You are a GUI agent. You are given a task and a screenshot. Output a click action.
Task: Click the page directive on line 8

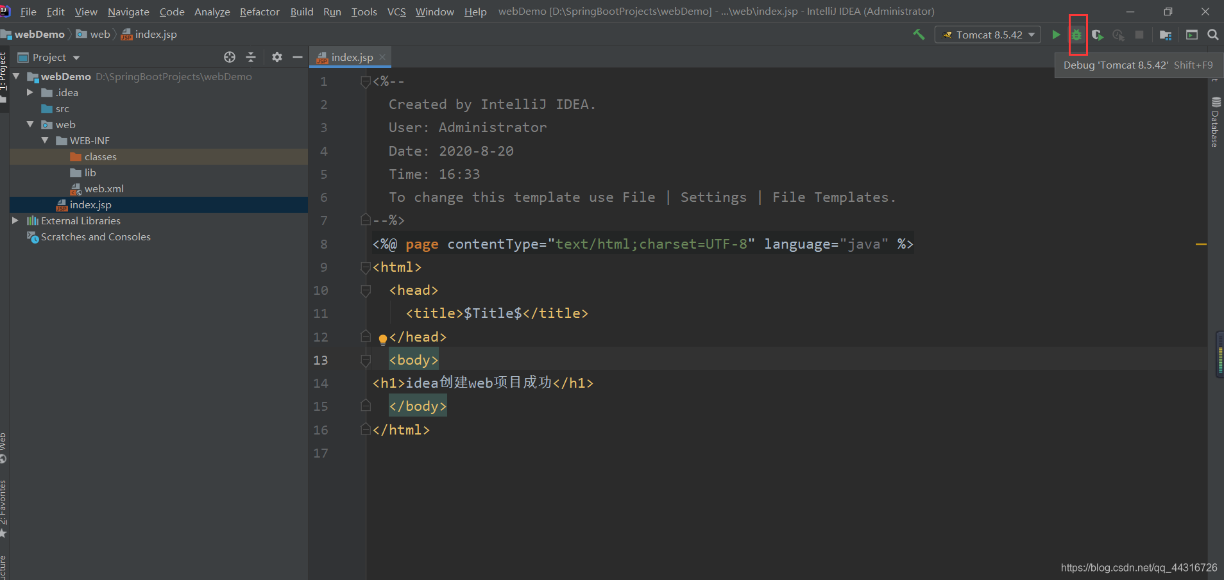click(643, 244)
